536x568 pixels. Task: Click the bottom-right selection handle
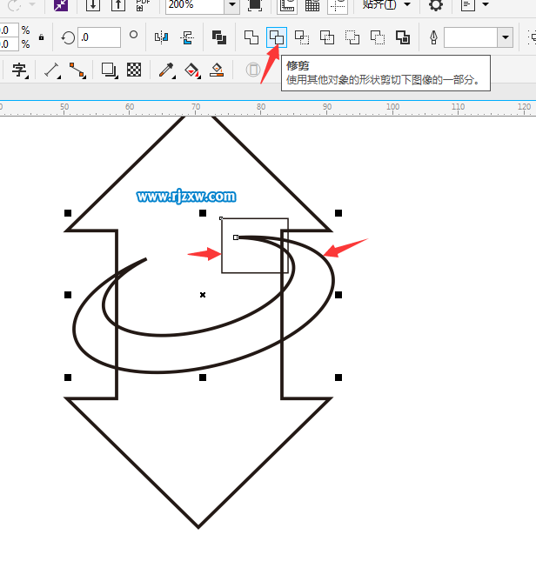coord(338,378)
